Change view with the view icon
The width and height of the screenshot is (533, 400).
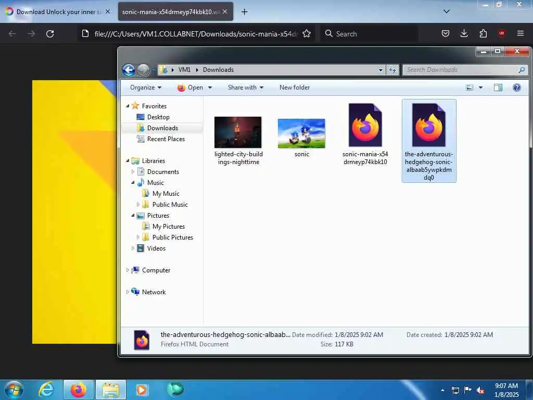(x=469, y=87)
